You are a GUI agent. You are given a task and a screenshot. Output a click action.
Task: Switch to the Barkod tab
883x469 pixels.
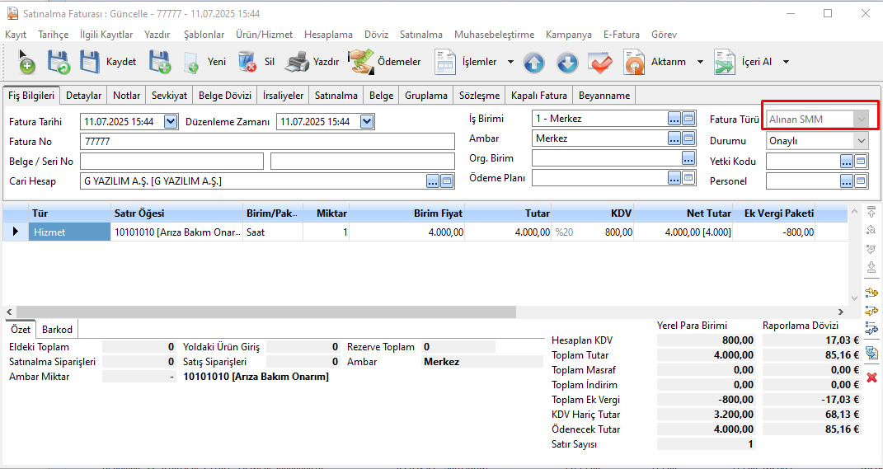tap(58, 329)
